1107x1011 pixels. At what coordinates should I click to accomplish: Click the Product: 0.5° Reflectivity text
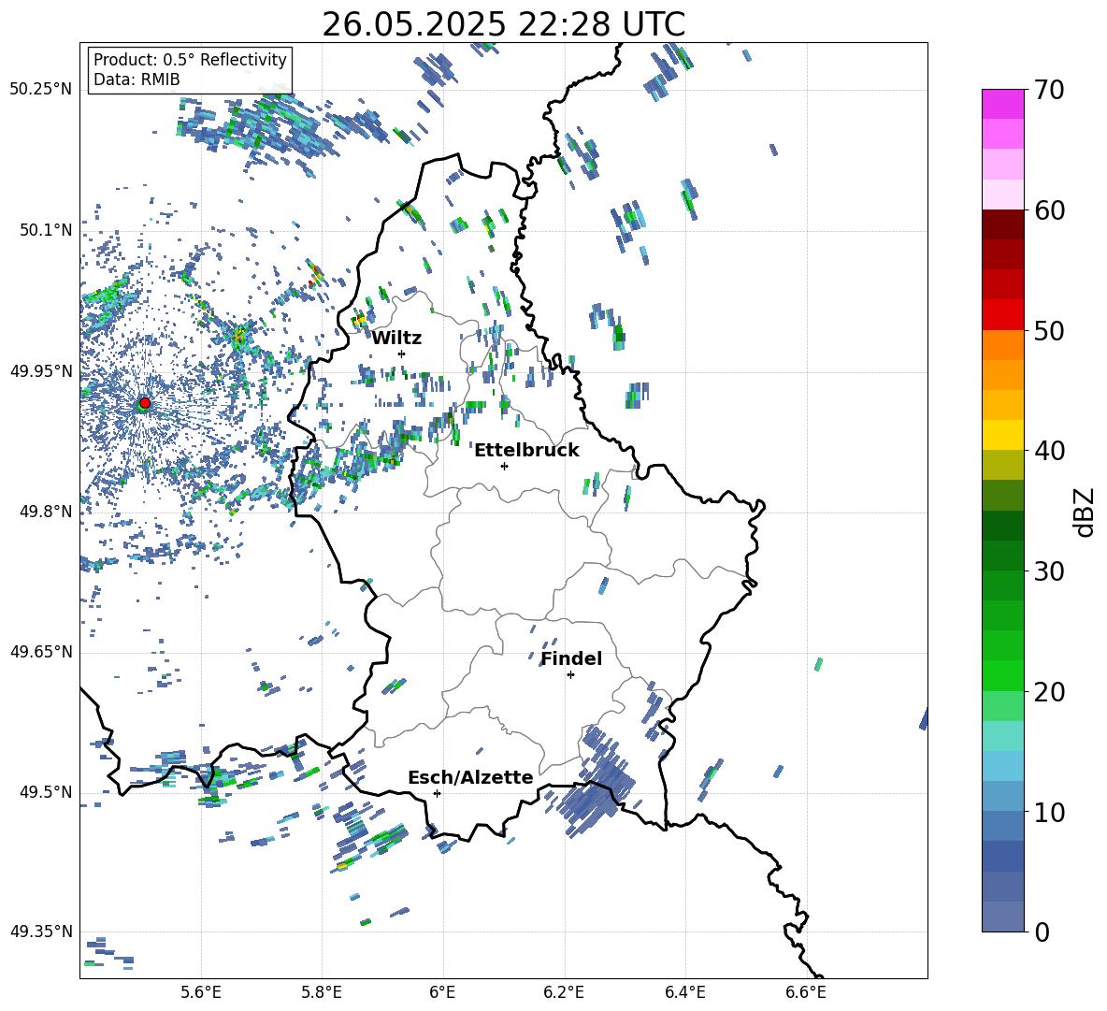[190, 60]
